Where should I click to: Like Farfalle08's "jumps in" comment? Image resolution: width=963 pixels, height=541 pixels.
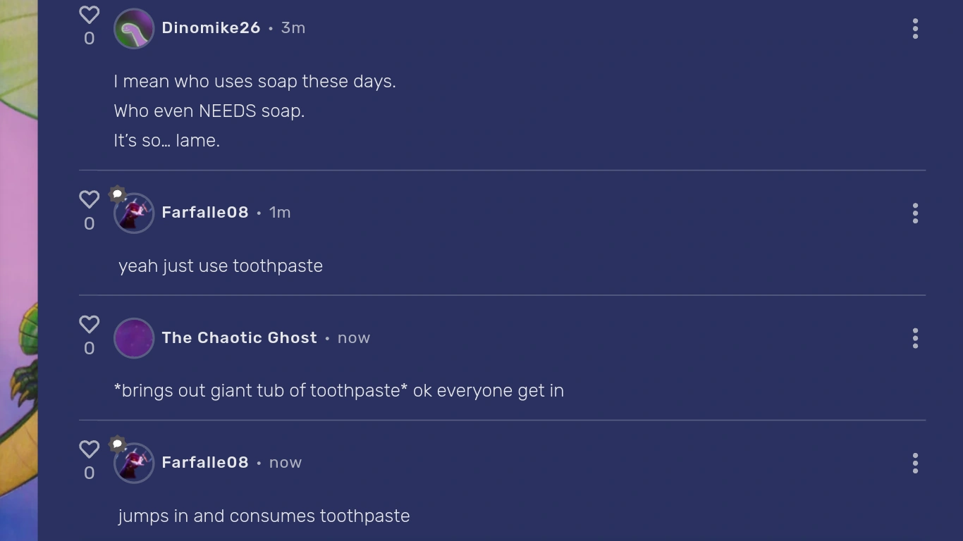click(89, 449)
